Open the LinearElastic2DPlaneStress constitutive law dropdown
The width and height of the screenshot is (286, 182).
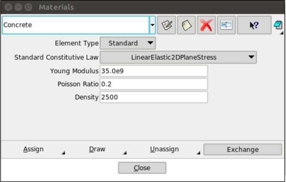point(178,57)
